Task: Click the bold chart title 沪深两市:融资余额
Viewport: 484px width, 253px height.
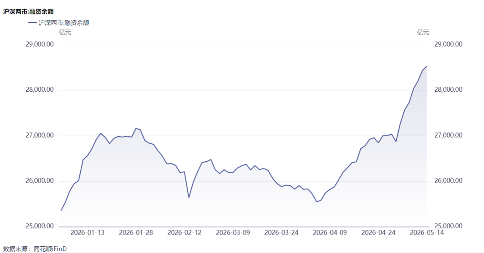Action: tap(28, 12)
